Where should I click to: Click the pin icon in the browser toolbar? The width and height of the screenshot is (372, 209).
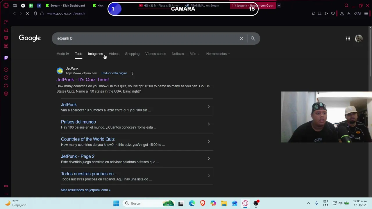[313, 13]
